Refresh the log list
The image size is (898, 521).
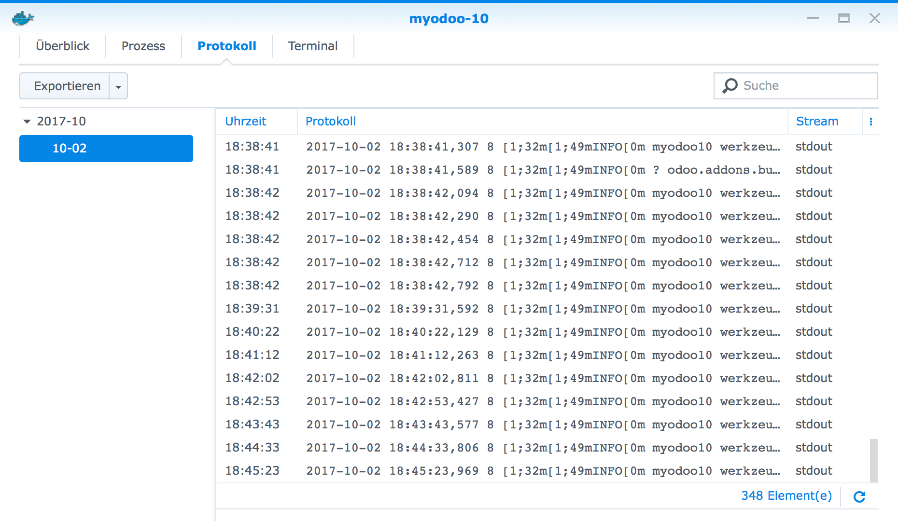[x=859, y=496]
